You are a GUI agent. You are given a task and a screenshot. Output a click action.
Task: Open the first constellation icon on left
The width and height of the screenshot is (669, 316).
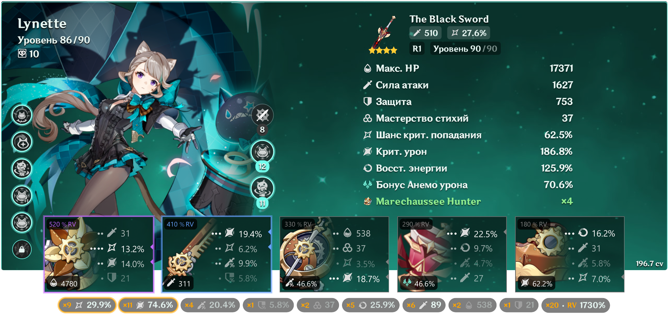(x=22, y=115)
